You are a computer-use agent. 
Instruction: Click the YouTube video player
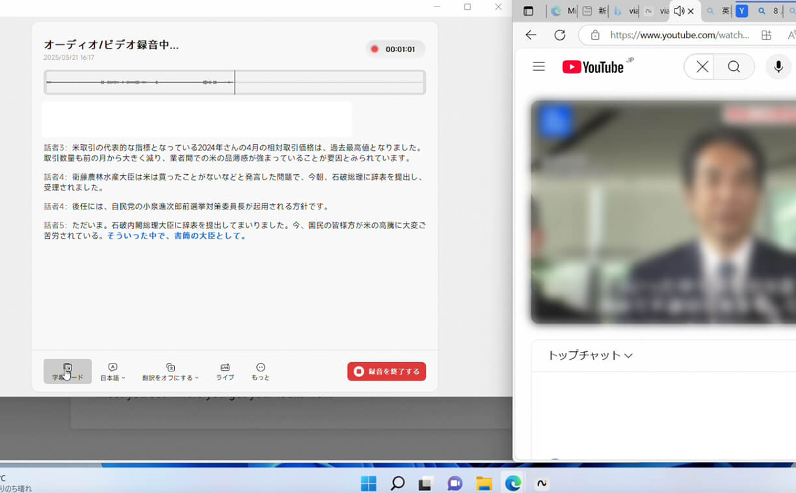pyautogui.click(x=663, y=212)
